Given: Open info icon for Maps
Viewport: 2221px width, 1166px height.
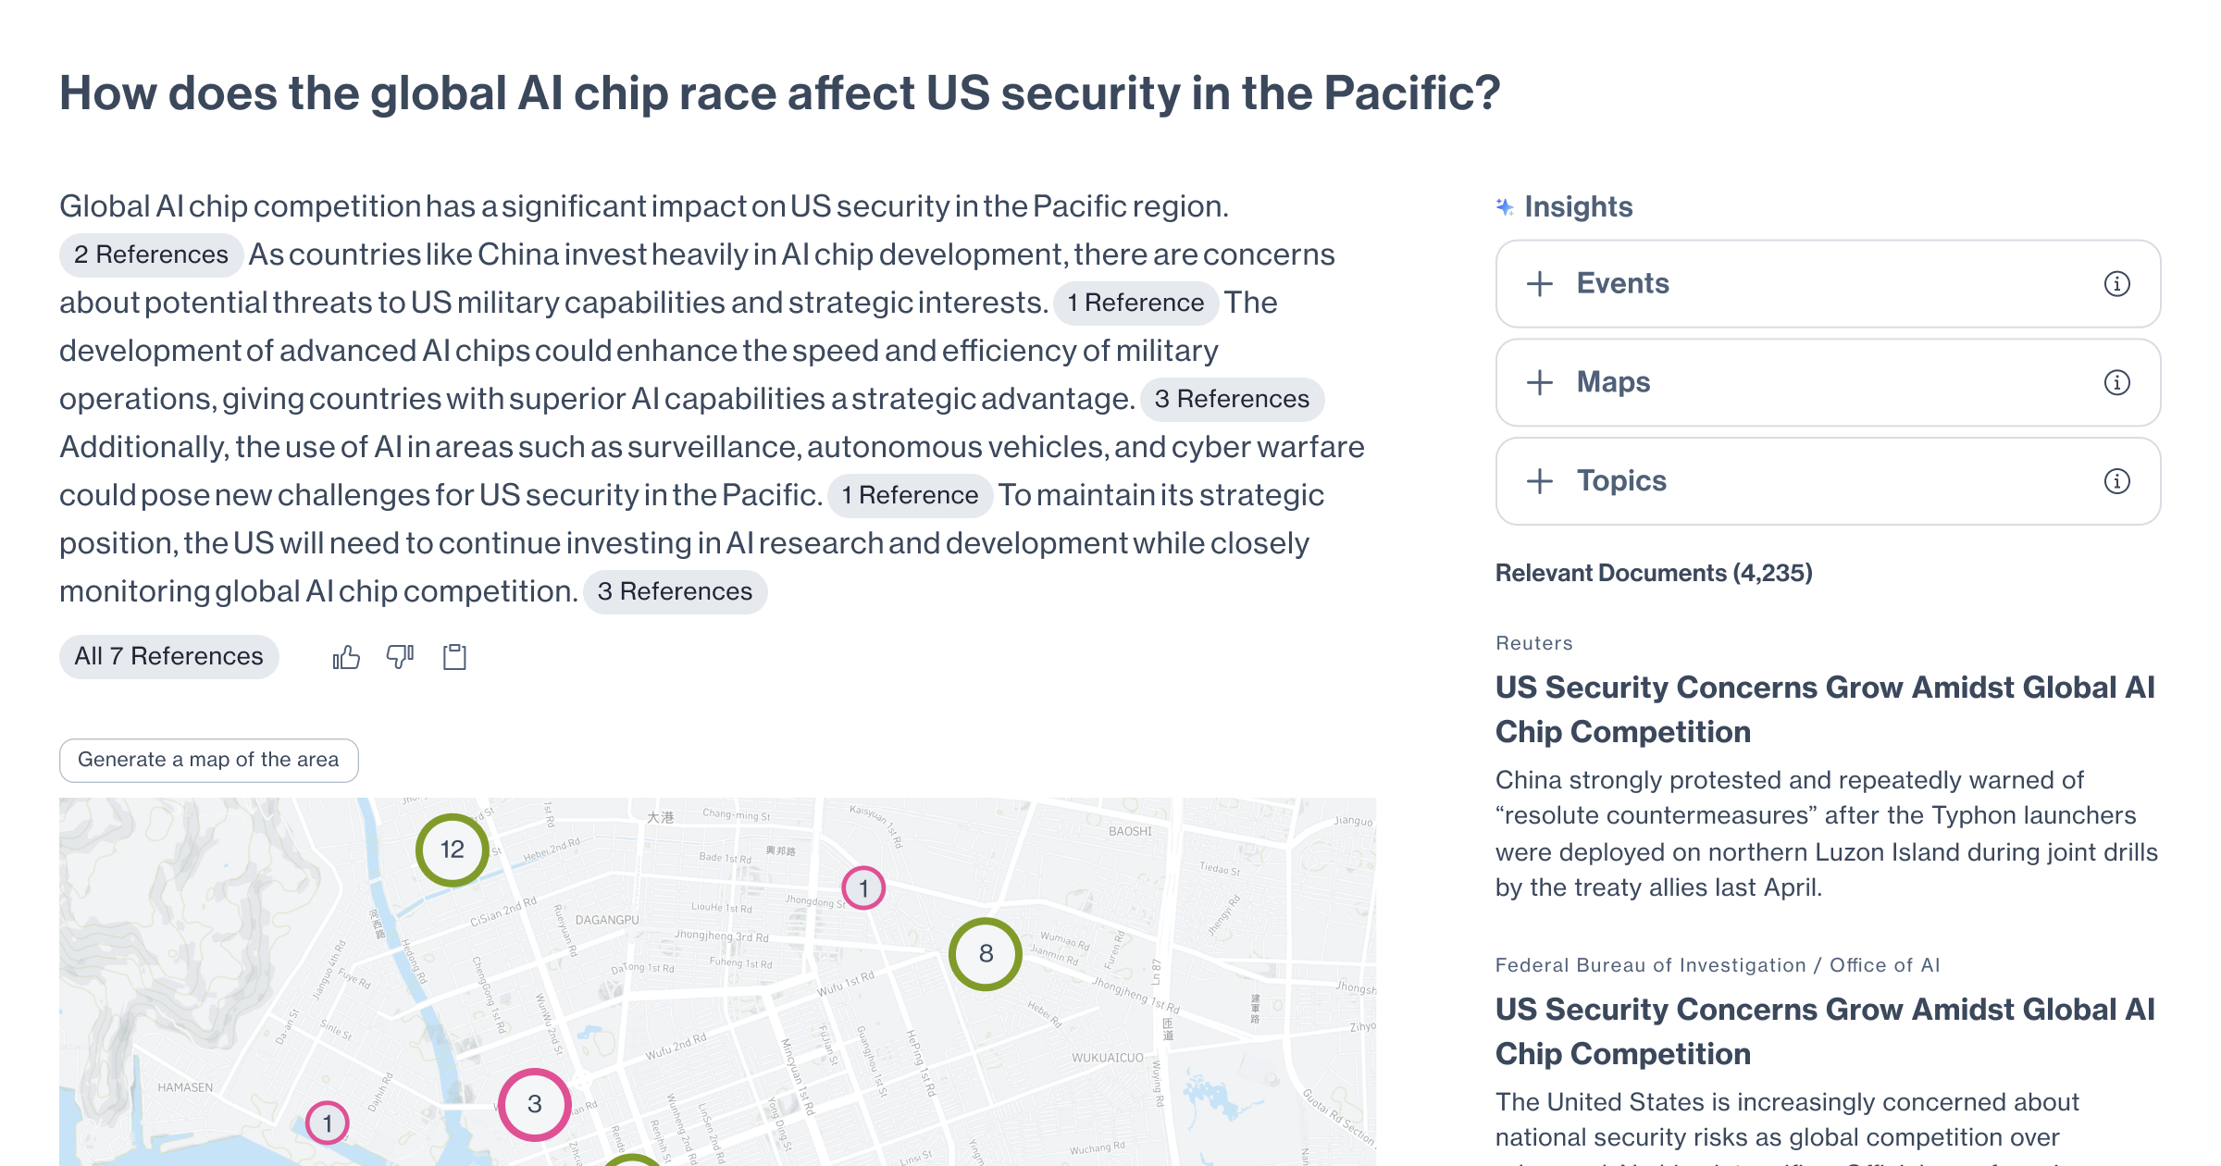Looking at the screenshot, I should point(2117,382).
